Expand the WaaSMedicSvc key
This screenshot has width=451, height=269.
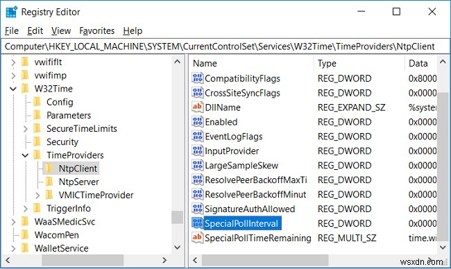13,222
